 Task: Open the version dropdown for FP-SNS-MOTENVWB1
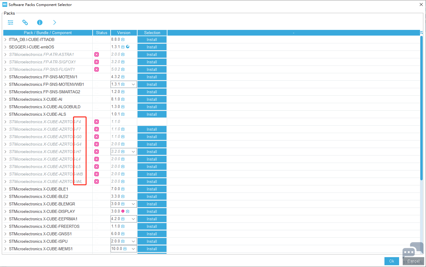pyautogui.click(x=133, y=84)
